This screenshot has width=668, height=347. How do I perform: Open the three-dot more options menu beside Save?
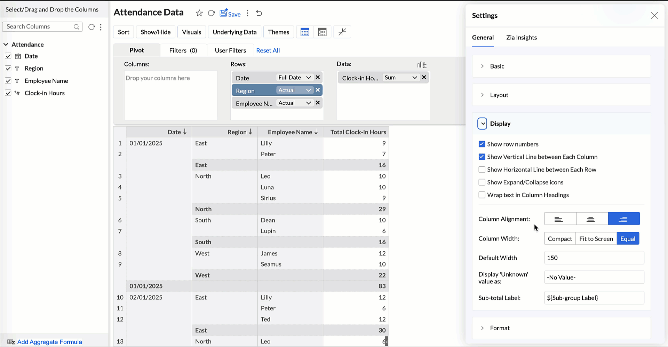247,13
